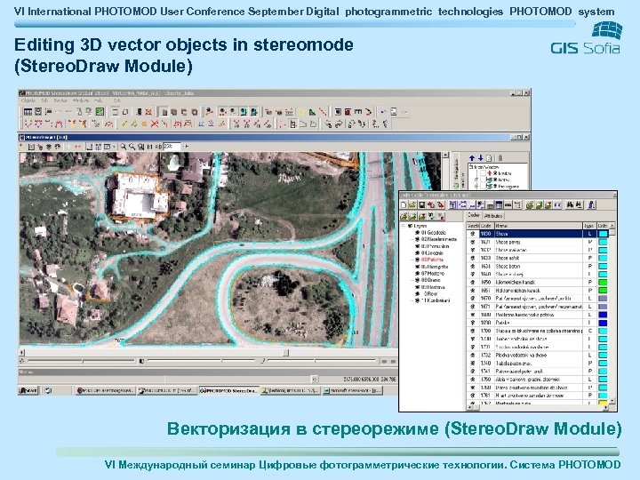Sort the table by Code column header
Screen dimensions: 640x480
click(x=486, y=225)
